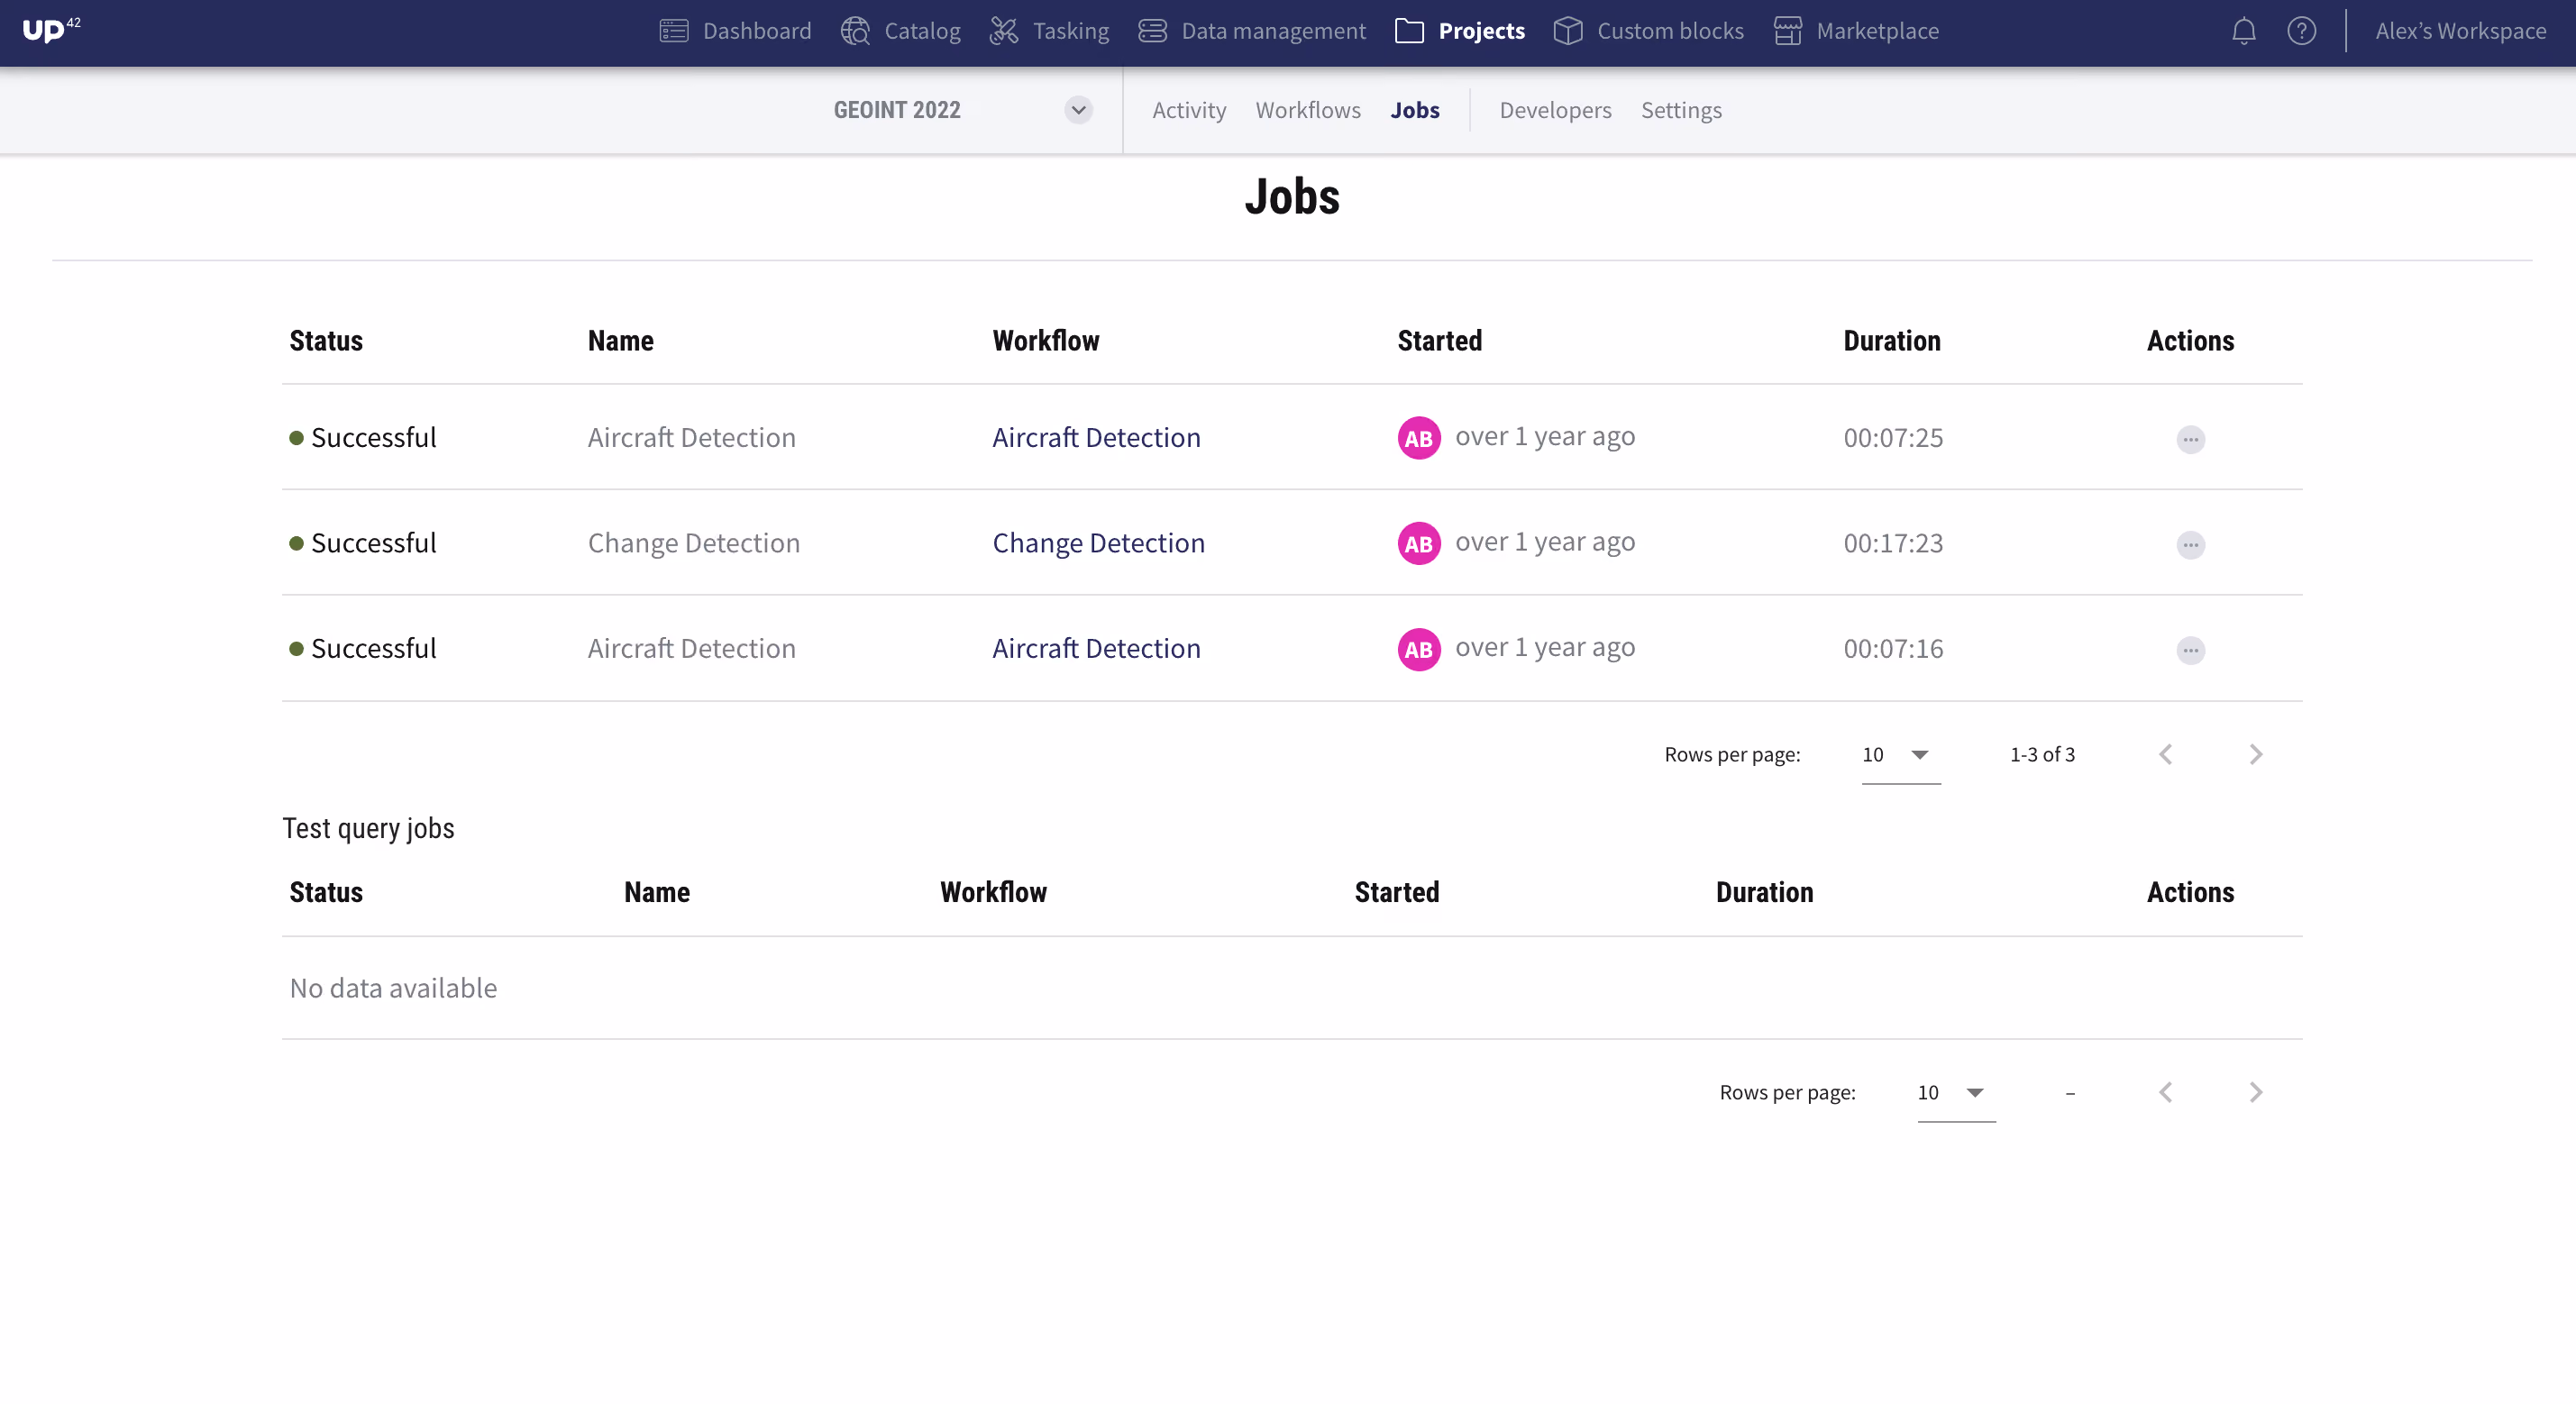Open actions menu for 00:07:16 job
The width and height of the screenshot is (2576, 1404).
pyautogui.click(x=2190, y=650)
